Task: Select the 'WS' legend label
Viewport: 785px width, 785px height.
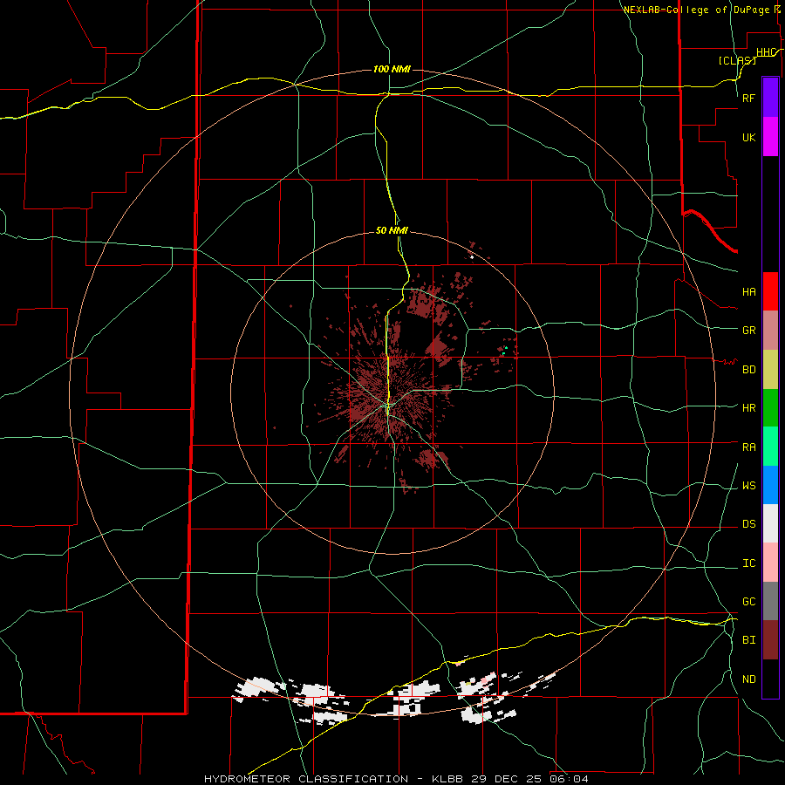Action: [749, 486]
